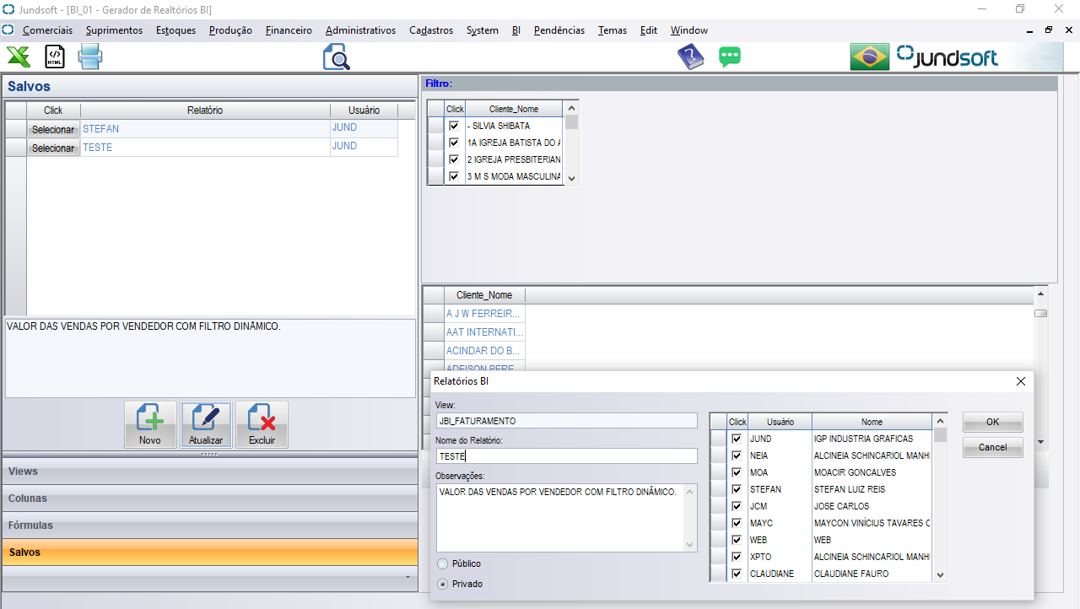Sort saved list by Relatório header
Screen dimensions: 1080x609
click(x=205, y=110)
